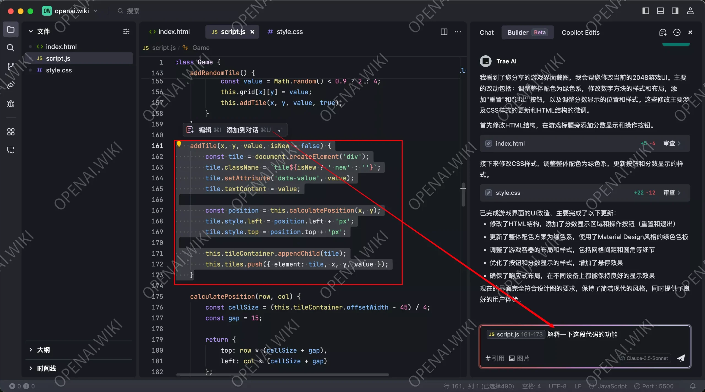This screenshot has width=705, height=392.
Task: Click the notification bell in status bar
Action: point(693,386)
